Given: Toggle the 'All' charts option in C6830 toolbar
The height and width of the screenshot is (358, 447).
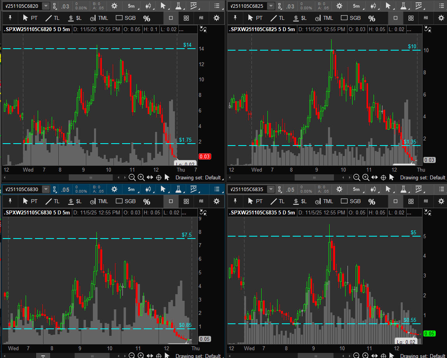Looking at the screenshot, I should click(x=201, y=201).
